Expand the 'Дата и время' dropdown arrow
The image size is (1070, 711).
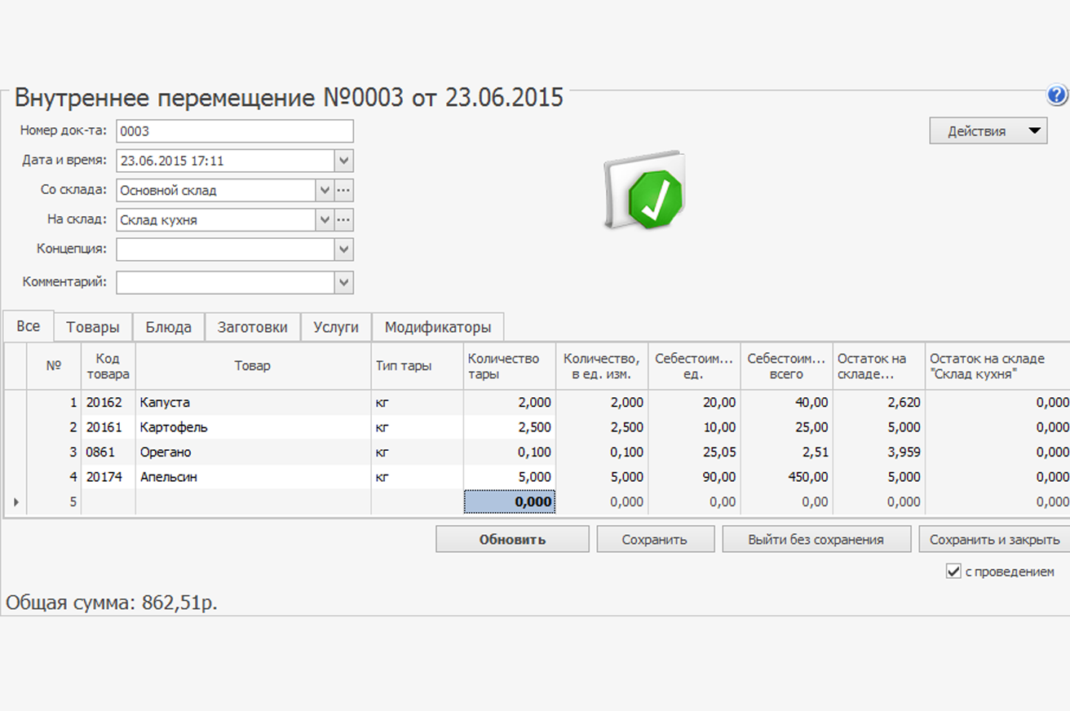pyautogui.click(x=344, y=161)
